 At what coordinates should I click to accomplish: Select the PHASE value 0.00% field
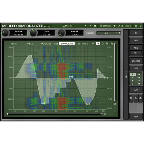pos(75,35)
